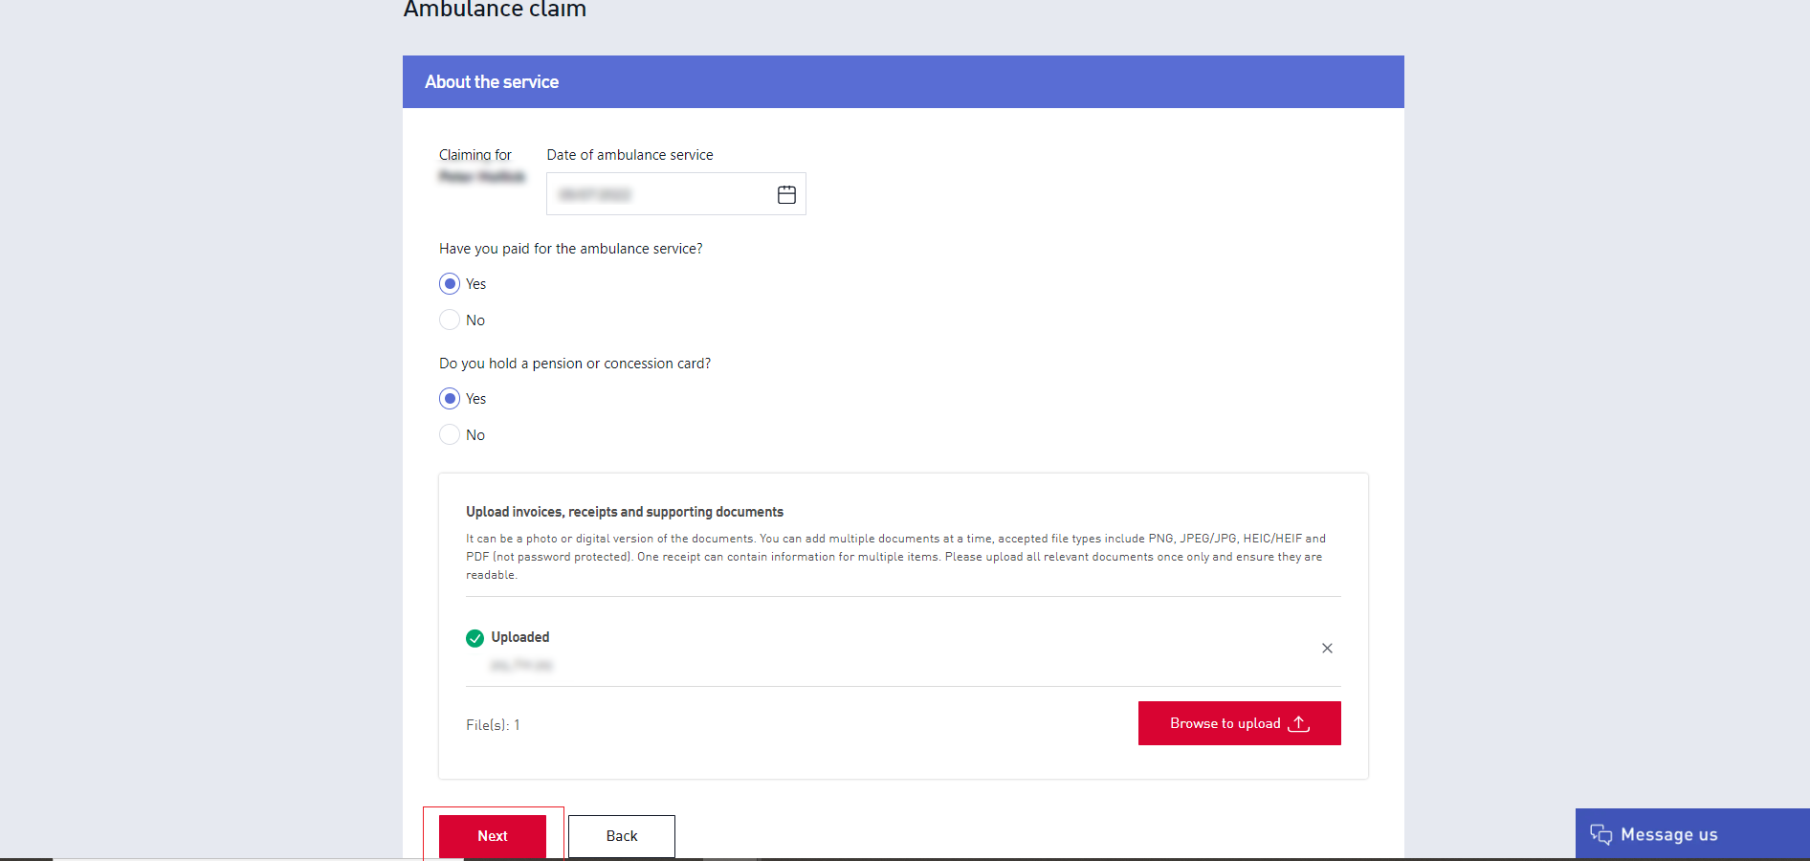Click the File(s): 1 count text
Viewport: 1810px width, 861px height.
pyautogui.click(x=493, y=725)
